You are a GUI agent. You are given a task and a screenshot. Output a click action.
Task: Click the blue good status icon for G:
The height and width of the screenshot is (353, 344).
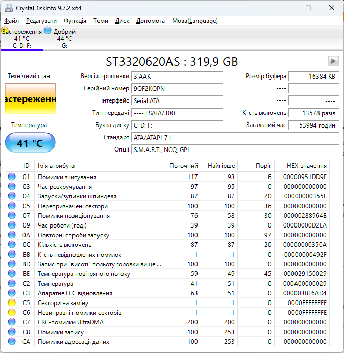point(47,30)
